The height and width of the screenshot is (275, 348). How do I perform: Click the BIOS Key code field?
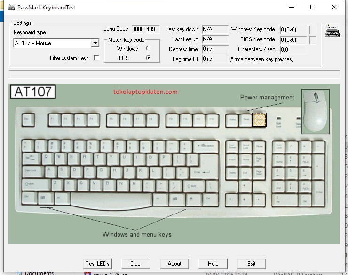(x=293, y=40)
